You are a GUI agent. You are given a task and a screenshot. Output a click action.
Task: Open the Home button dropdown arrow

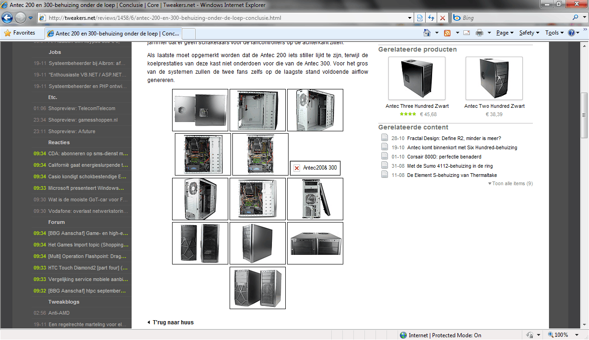click(436, 33)
